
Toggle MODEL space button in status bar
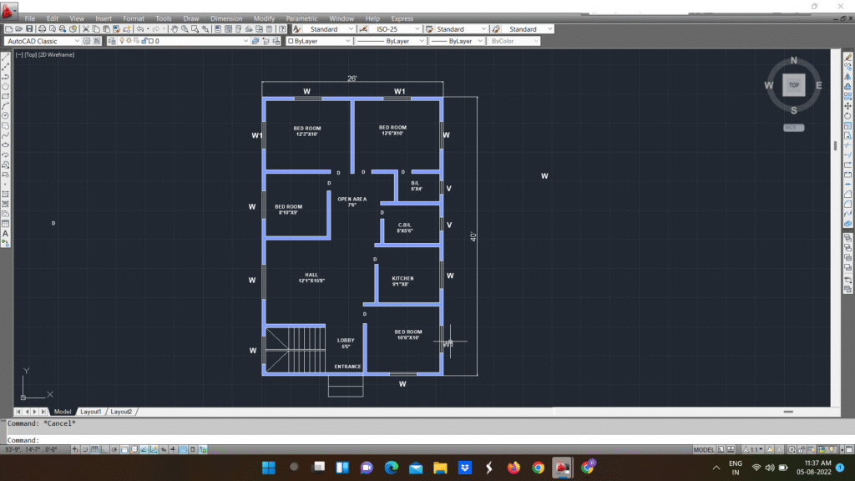(703, 449)
